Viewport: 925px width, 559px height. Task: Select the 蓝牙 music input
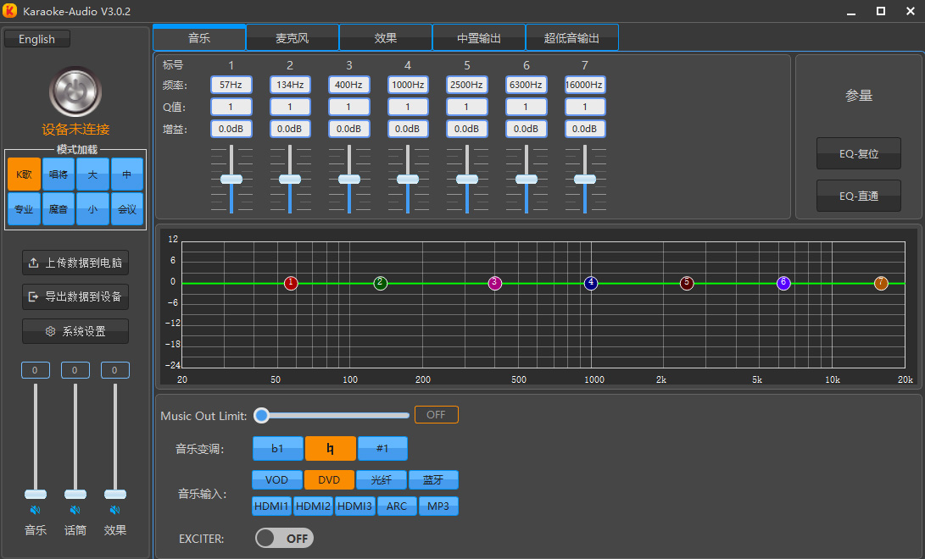[x=433, y=480]
